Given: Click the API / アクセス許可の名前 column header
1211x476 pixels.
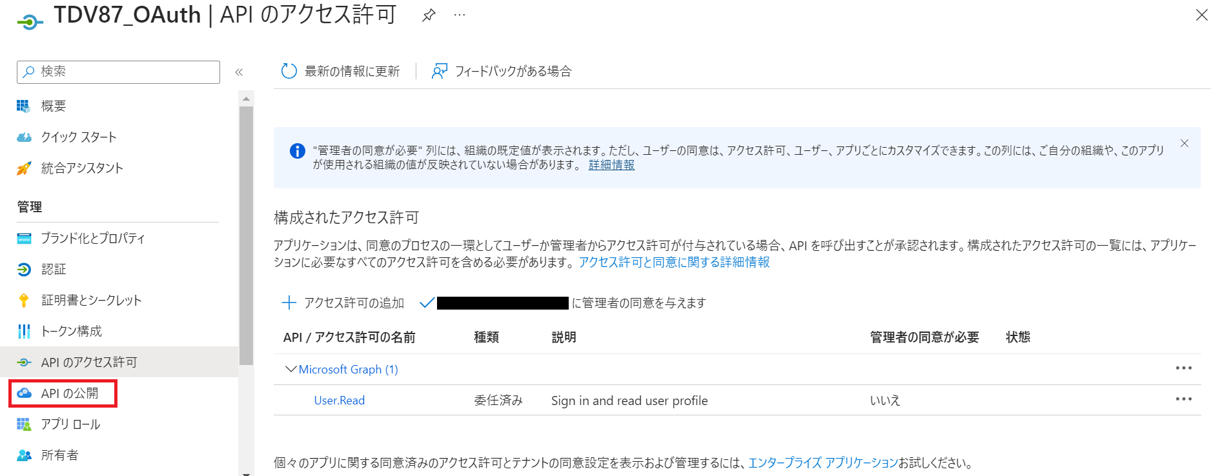Looking at the screenshot, I should [x=349, y=337].
